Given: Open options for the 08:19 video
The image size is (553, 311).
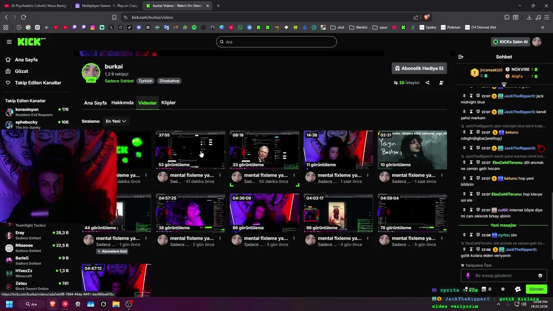Looking at the screenshot, I should [294, 175].
